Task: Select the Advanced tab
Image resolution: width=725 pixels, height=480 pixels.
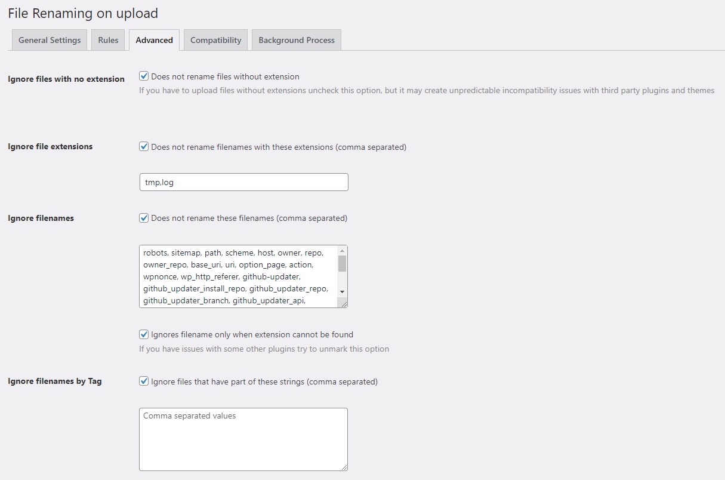Action: tap(154, 39)
